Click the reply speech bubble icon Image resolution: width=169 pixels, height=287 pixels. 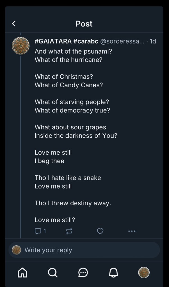38,231
